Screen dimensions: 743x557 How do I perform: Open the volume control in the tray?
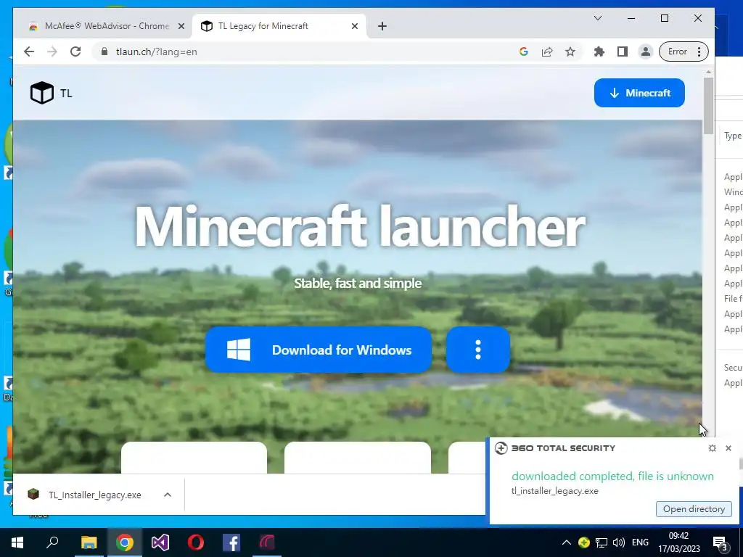click(x=618, y=542)
